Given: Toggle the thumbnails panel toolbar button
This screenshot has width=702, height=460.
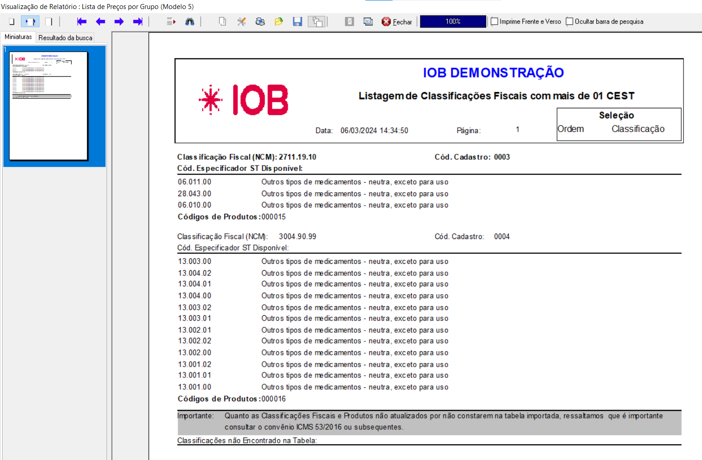Looking at the screenshot, I should pos(317,22).
